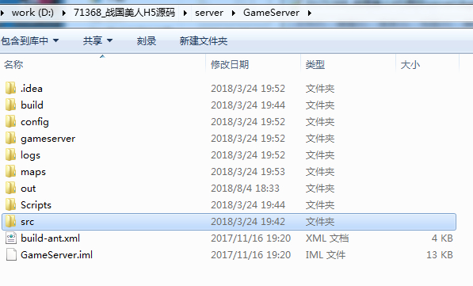Image resolution: width=473 pixels, height=286 pixels.
Task: Click the build-ant.xml file icon
Action: pos(11,238)
